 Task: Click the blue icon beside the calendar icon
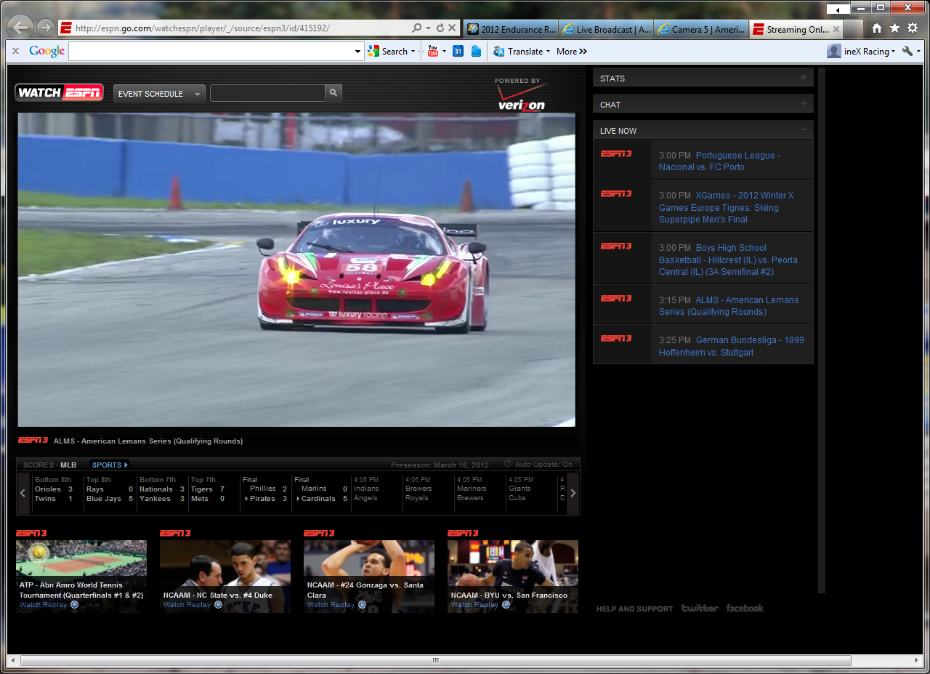476,51
